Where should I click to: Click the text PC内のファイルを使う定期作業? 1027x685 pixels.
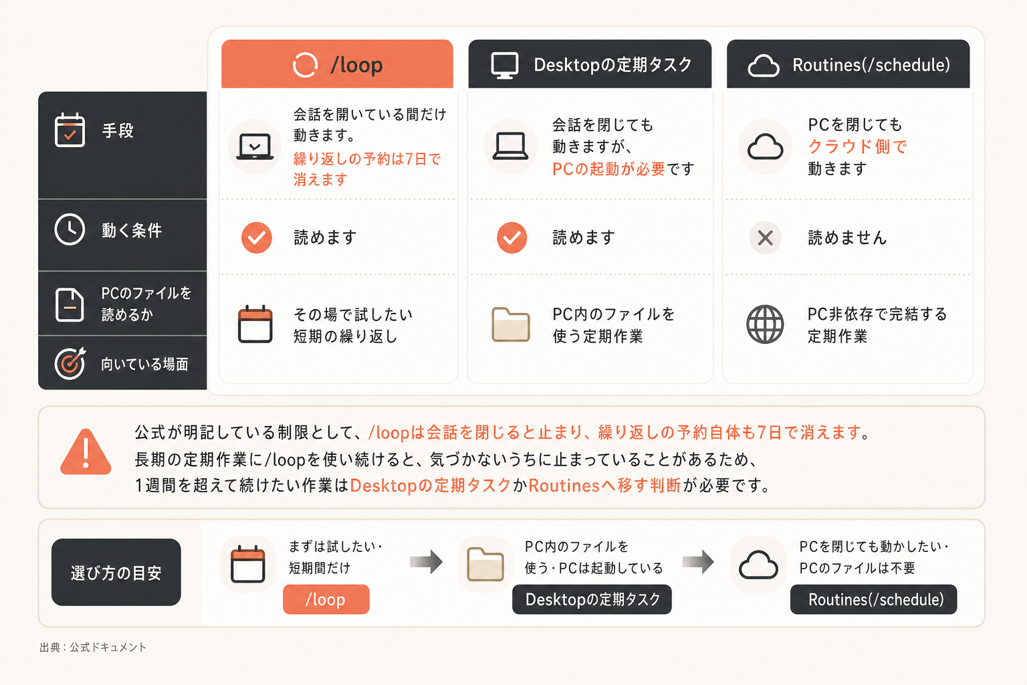614,325
